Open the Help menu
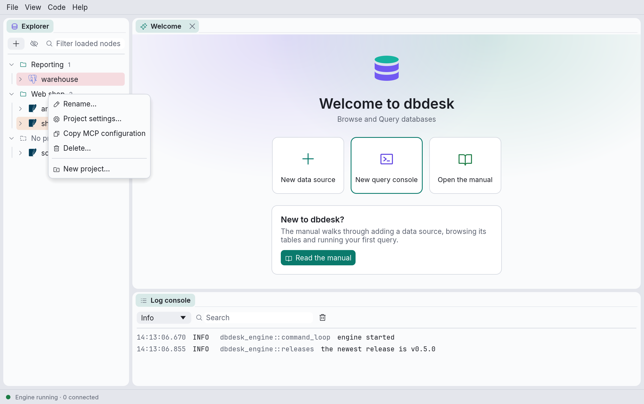 point(80,7)
